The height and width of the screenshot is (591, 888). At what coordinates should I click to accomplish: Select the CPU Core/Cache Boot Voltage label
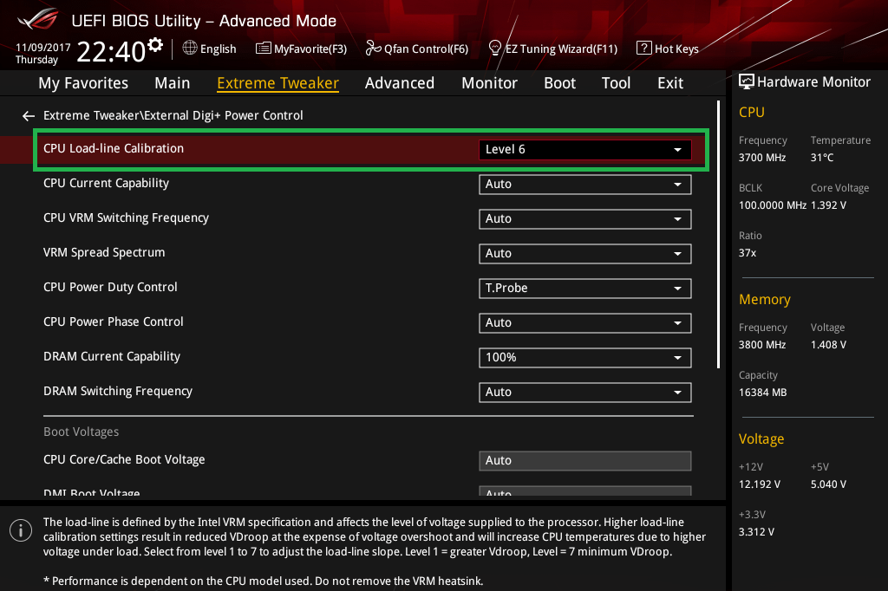click(124, 459)
